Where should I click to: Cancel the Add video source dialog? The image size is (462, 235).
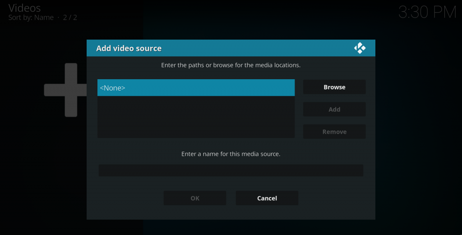(x=267, y=198)
